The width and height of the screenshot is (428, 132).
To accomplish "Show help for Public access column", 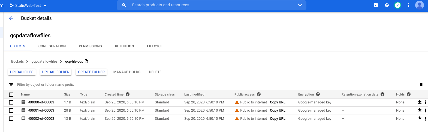I will click(x=259, y=94).
